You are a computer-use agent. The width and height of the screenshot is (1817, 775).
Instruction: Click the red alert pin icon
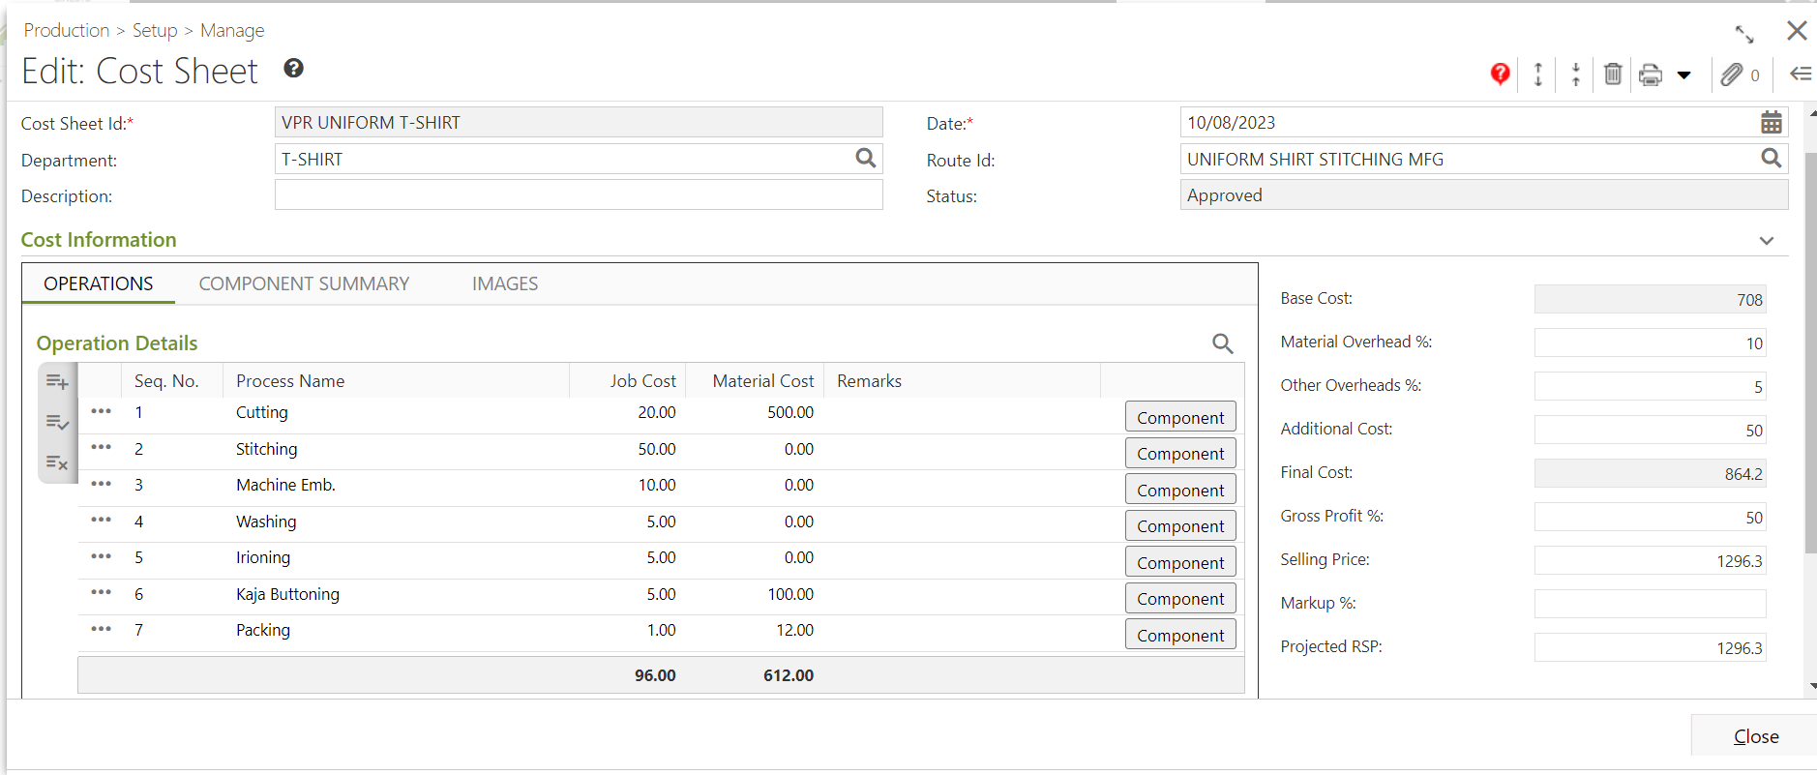pos(1500,75)
